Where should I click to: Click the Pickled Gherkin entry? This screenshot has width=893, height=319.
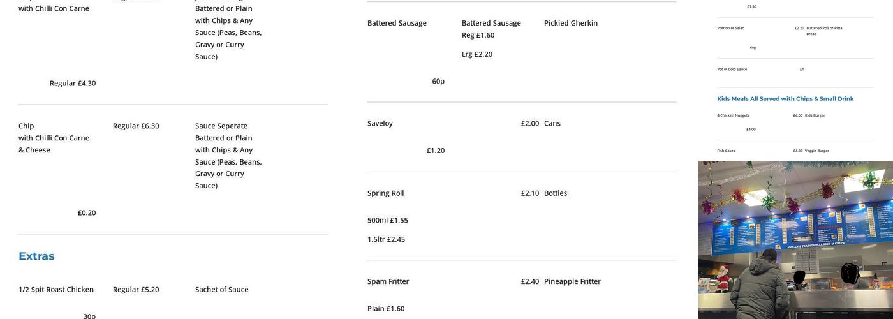571,23
